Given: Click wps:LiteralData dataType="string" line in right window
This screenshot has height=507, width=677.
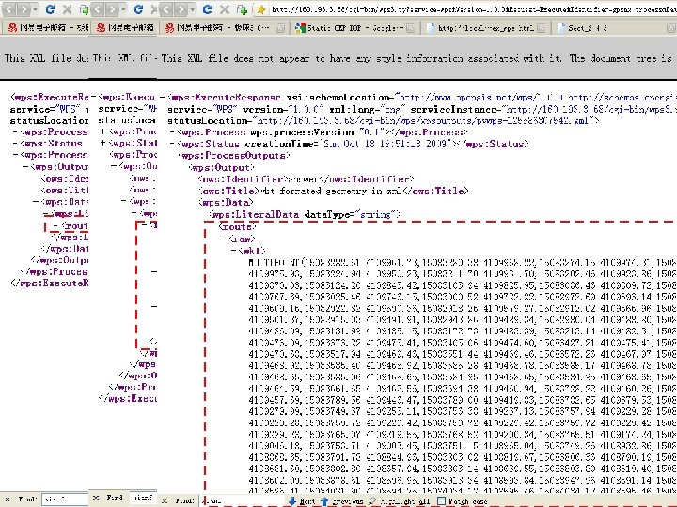Looking at the screenshot, I should 305,214.
